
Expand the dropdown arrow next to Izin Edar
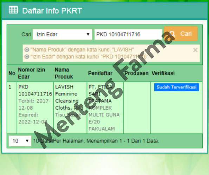click(88, 34)
